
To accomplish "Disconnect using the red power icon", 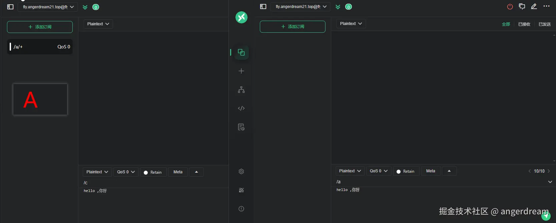I will (x=510, y=7).
